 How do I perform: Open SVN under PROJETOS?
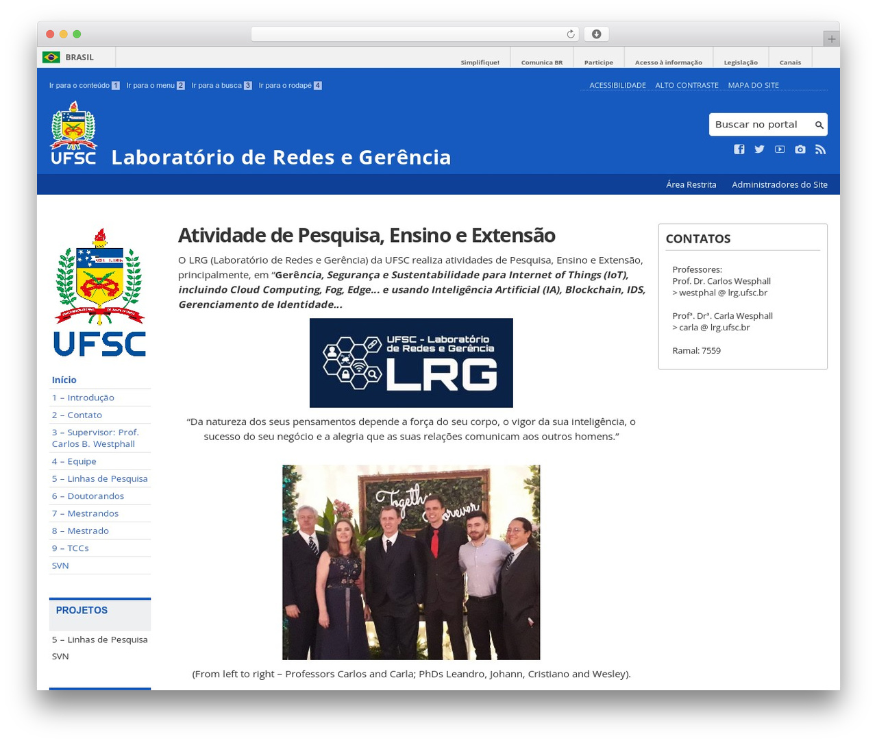pyautogui.click(x=60, y=656)
